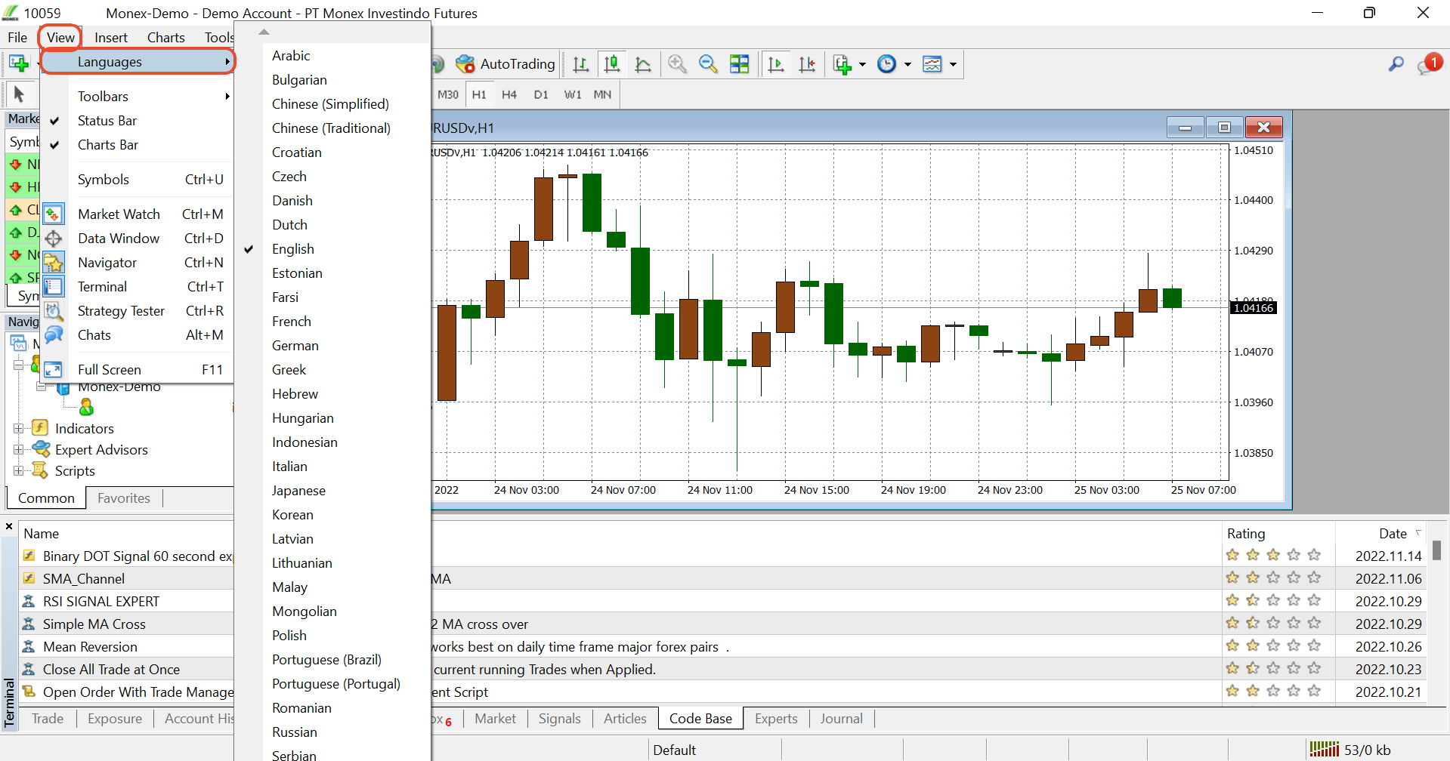Screen dimensions: 1450x761
Task: Zoom out the chart with magnifier minus
Action: (708, 64)
